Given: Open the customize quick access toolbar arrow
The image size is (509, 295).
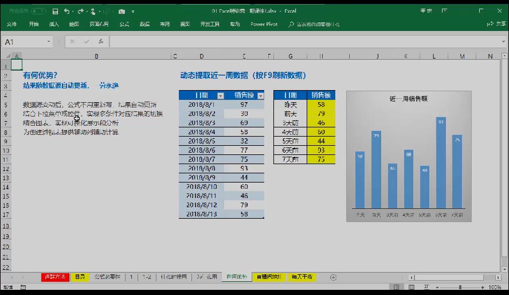Looking at the screenshot, I should pyautogui.click(x=133, y=11).
